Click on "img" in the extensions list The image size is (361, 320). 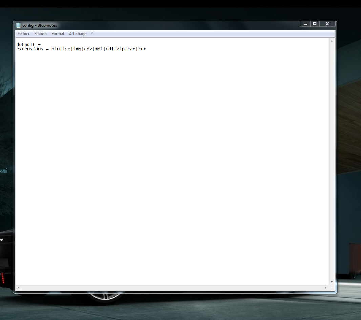pyautogui.click(x=77, y=49)
